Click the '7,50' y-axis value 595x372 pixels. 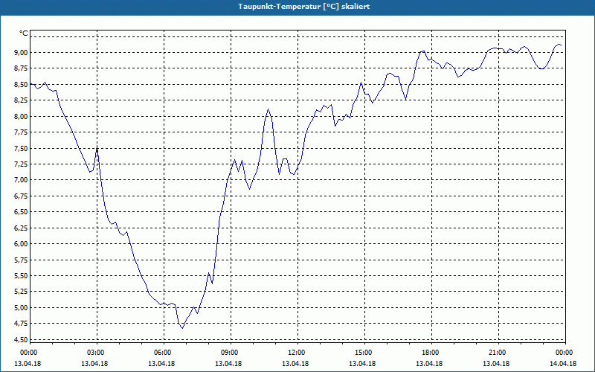click(22, 148)
